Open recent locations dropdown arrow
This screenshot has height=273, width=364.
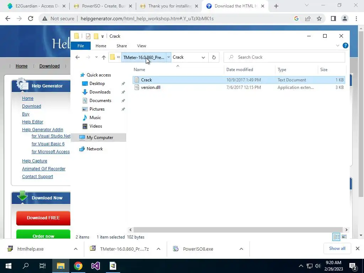tap(96, 57)
